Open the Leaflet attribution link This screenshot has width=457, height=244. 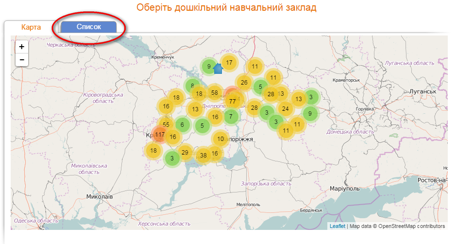click(x=337, y=226)
